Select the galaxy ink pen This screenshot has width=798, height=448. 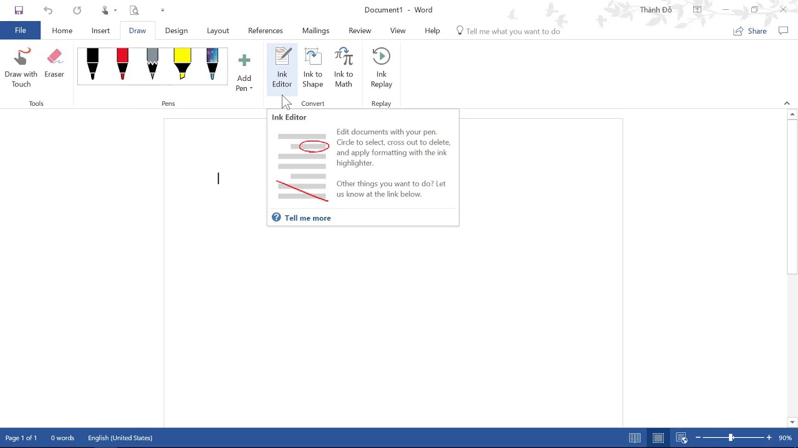pyautogui.click(x=212, y=64)
